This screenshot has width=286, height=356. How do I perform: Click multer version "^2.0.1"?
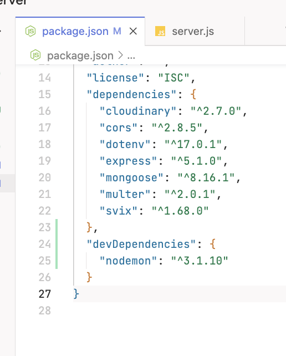pos(190,194)
